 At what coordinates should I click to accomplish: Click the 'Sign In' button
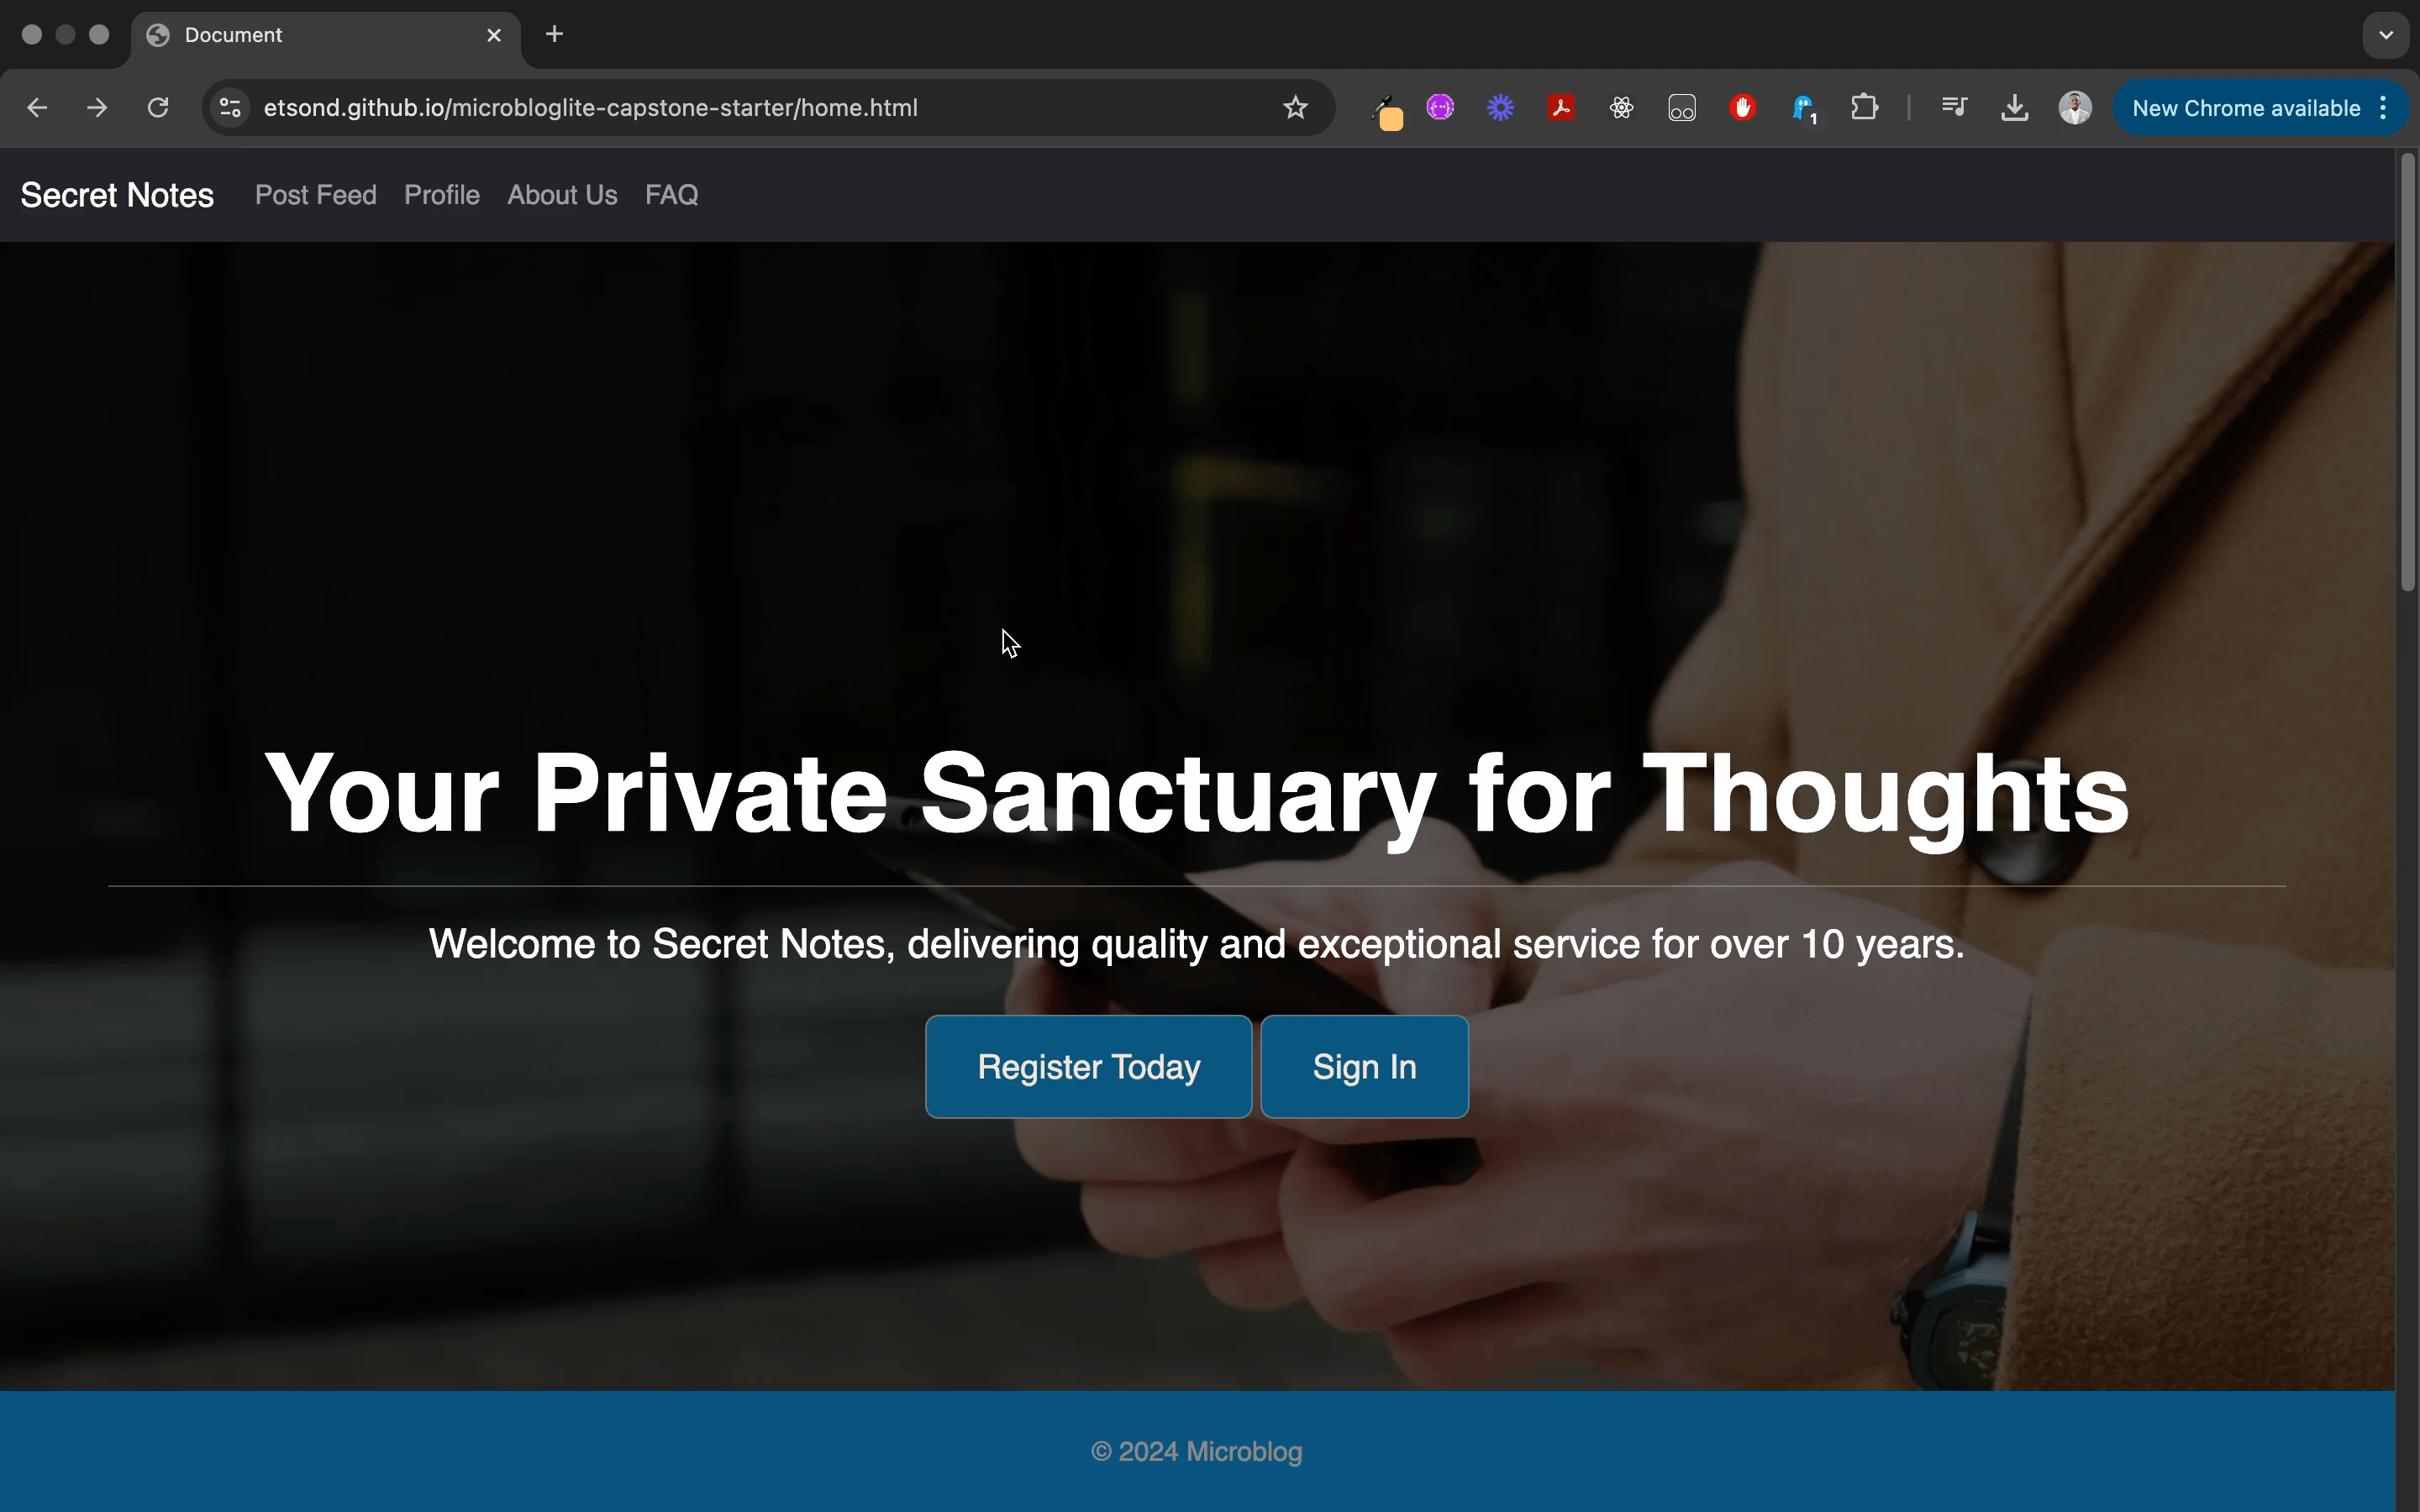click(1362, 1064)
